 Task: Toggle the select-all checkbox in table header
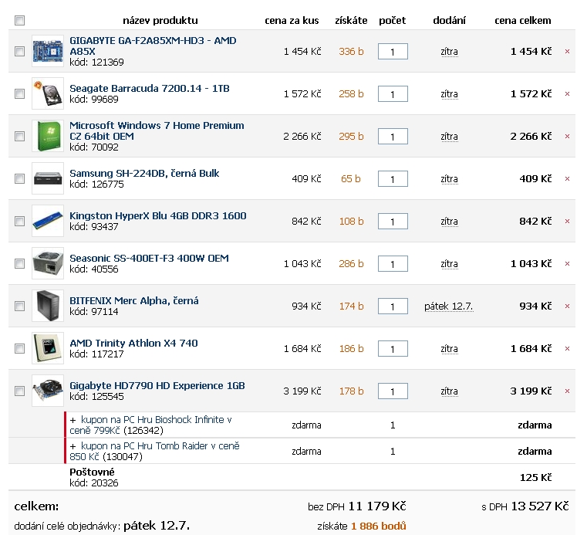19,21
